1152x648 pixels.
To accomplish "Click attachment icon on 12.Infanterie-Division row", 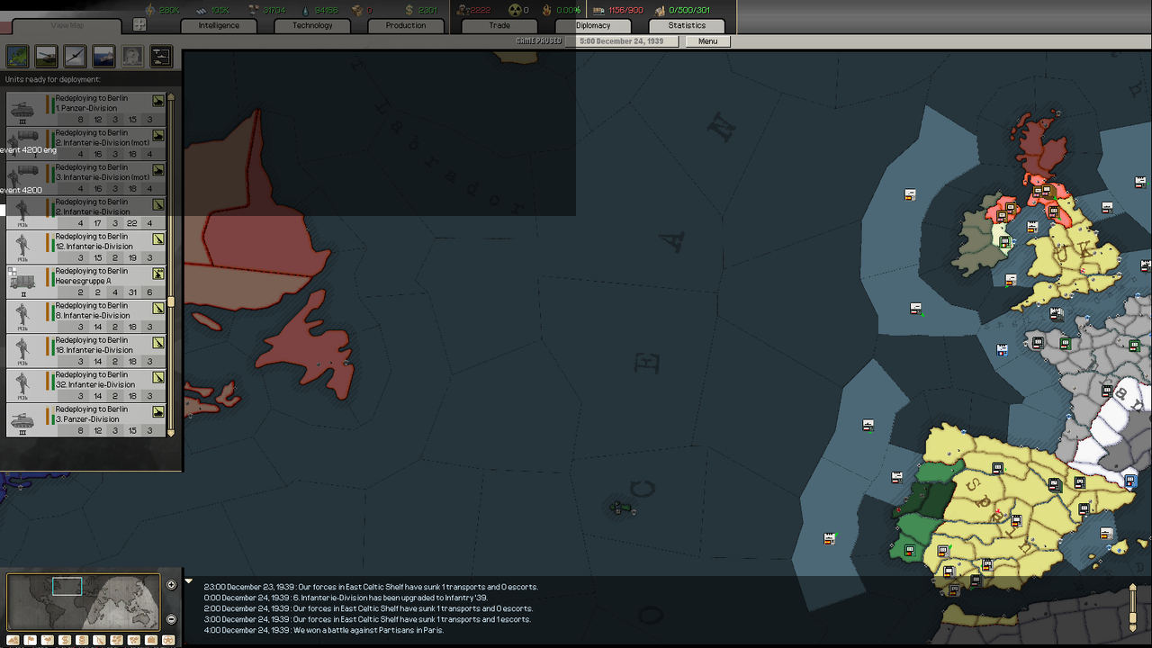I will click(x=158, y=239).
